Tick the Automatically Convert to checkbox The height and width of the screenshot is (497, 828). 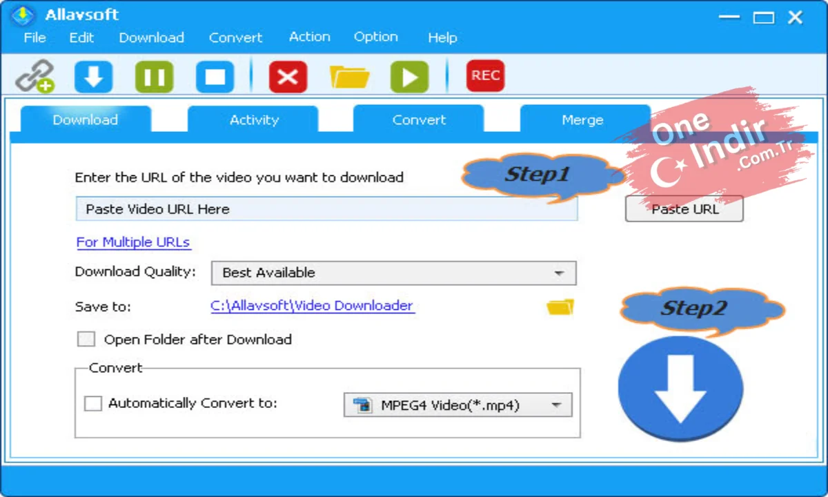pyautogui.click(x=93, y=404)
